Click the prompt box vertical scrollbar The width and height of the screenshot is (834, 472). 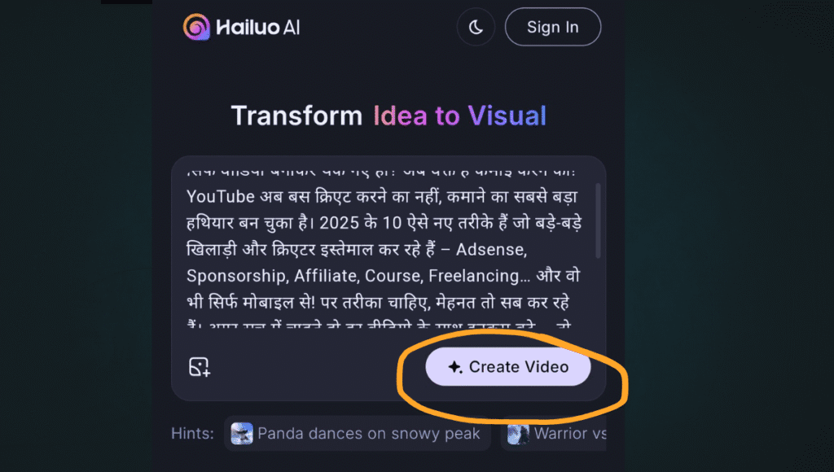[598, 221]
